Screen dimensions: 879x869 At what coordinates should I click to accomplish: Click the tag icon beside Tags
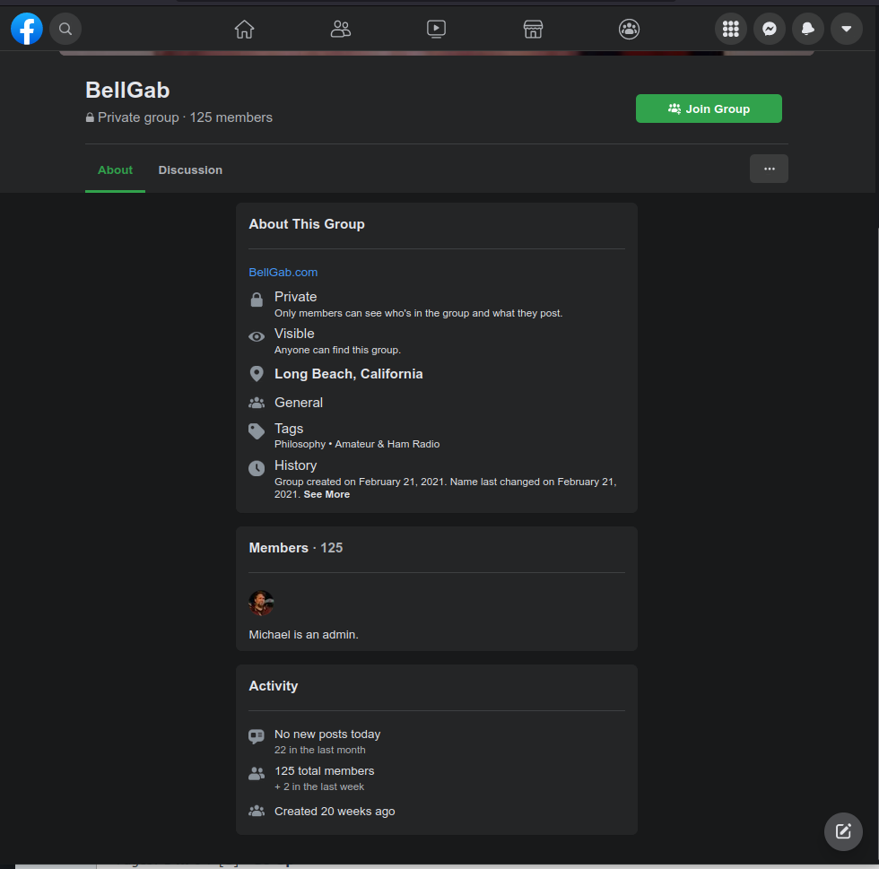click(x=257, y=431)
